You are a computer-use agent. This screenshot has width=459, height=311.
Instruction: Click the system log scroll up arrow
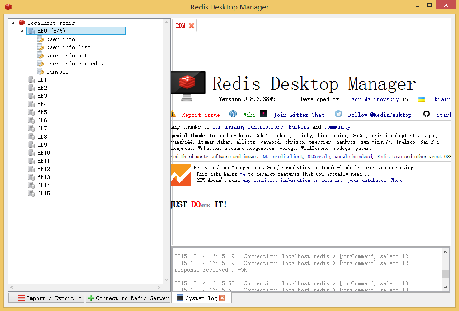(445, 251)
